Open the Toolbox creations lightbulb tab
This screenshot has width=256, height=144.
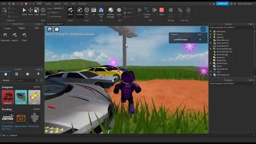pos(38,74)
